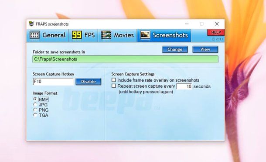Viewport: 266px width, 162px height.
Task: Close the FRAPS screenshots window
Action: (x=217, y=24)
